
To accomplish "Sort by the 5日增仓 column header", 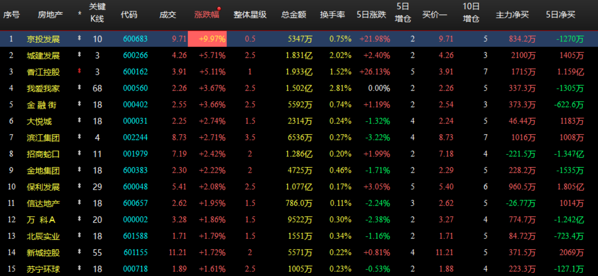I will click(x=403, y=13).
